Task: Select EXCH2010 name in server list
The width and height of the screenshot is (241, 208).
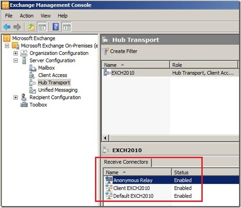Action: (123, 73)
